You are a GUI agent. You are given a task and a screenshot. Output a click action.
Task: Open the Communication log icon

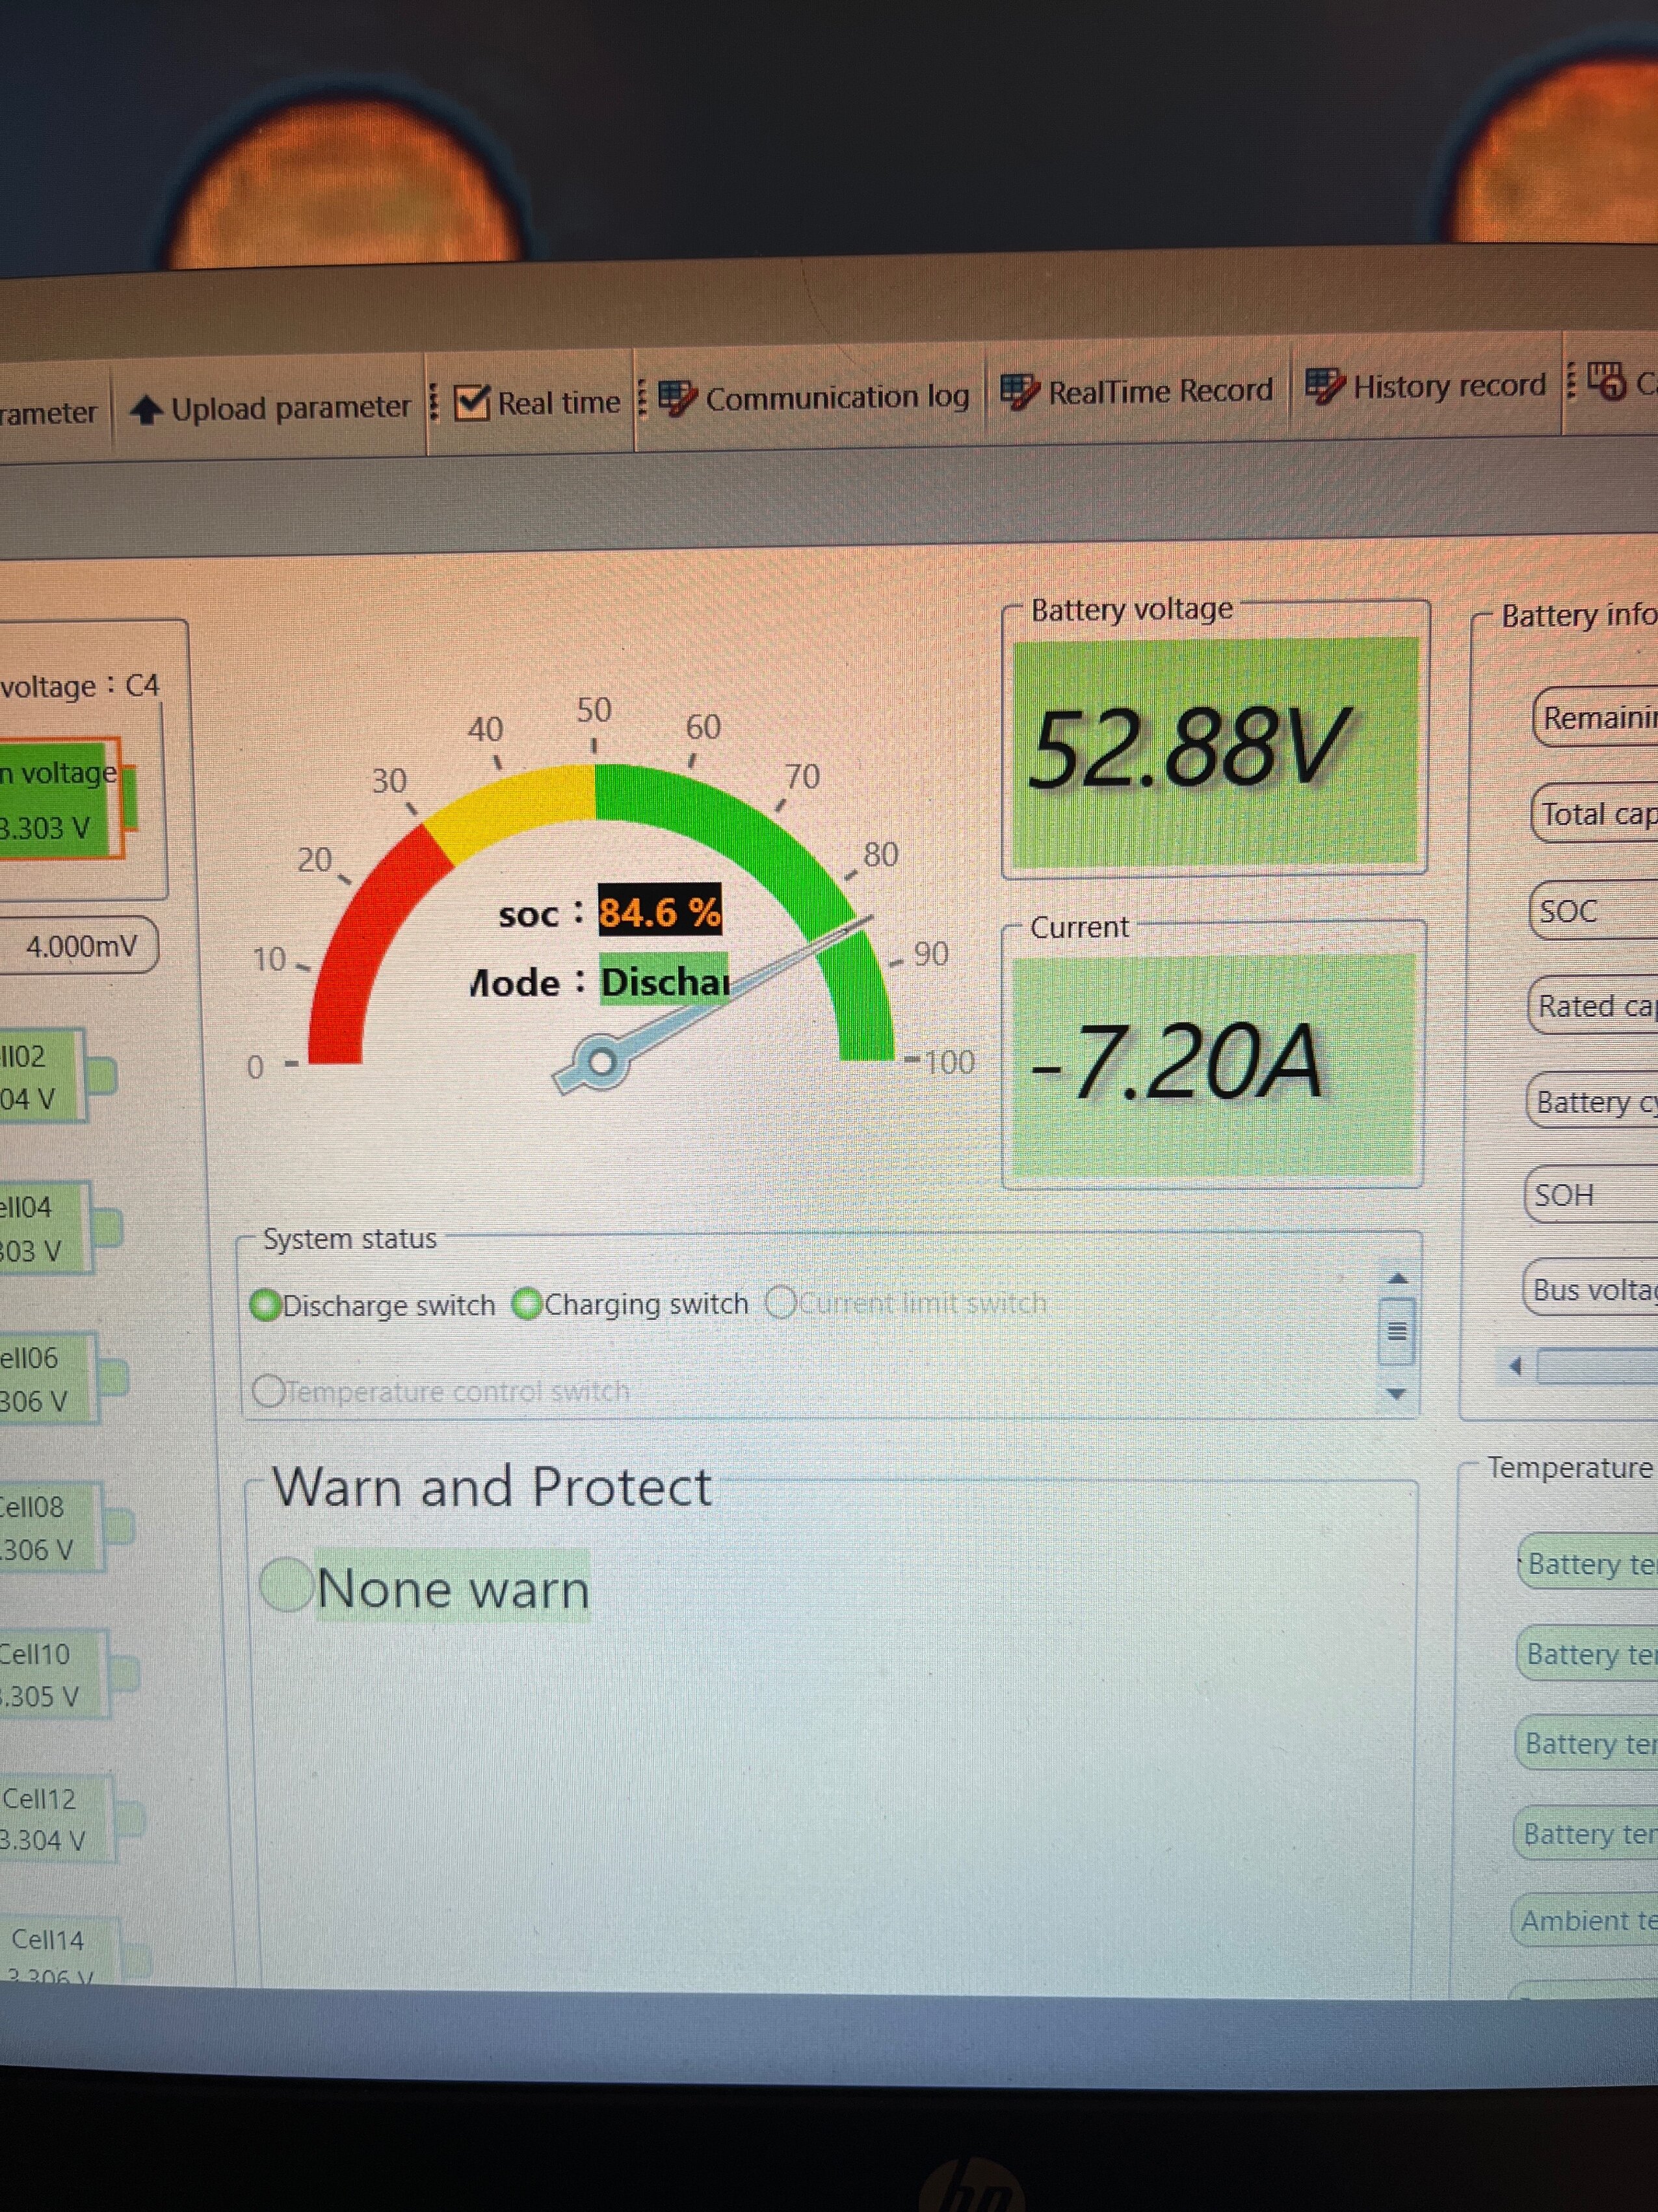[x=678, y=398]
